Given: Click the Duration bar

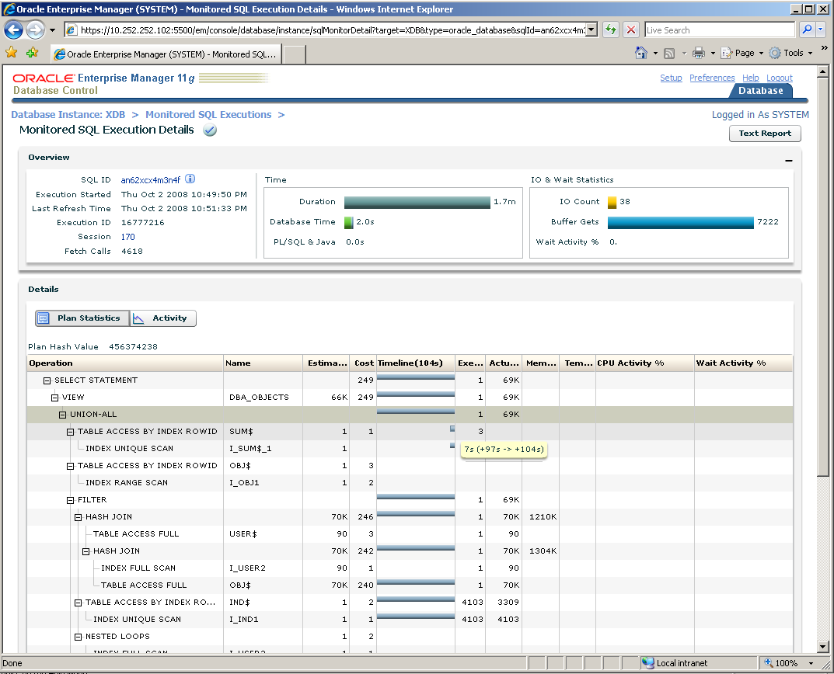Looking at the screenshot, I should pyautogui.click(x=417, y=202).
